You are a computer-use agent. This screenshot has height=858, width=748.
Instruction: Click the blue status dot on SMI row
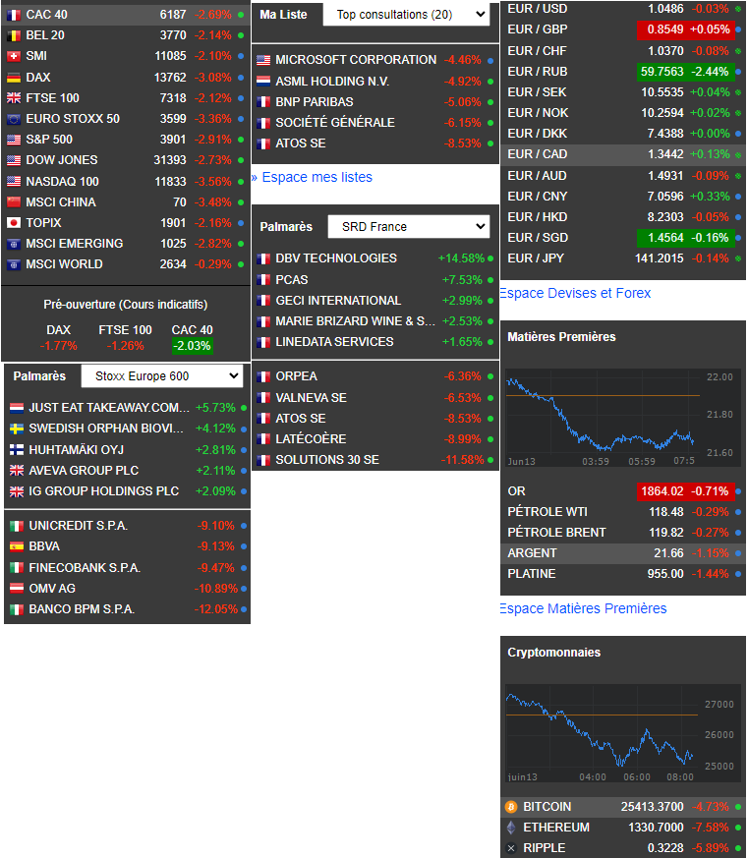(241, 56)
